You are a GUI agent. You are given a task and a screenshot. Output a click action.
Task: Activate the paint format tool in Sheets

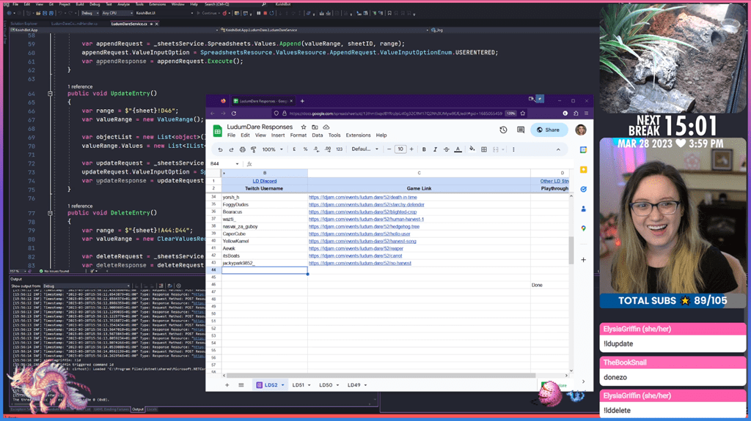tap(253, 150)
